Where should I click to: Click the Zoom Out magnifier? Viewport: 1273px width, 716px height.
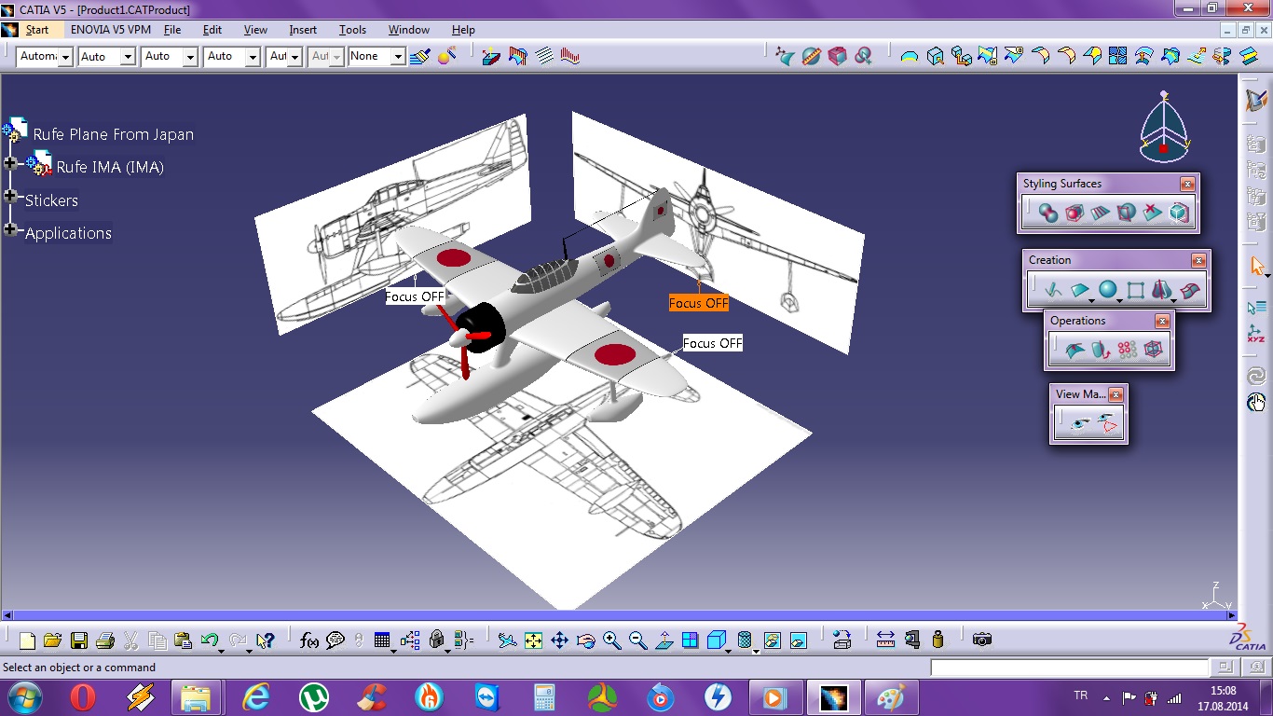click(x=637, y=640)
